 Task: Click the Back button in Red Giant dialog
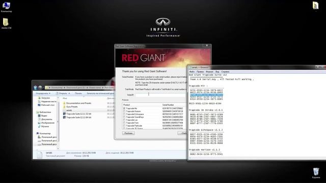182,133
